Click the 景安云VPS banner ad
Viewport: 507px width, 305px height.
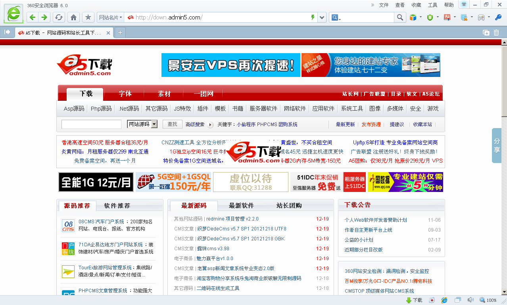point(231,65)
